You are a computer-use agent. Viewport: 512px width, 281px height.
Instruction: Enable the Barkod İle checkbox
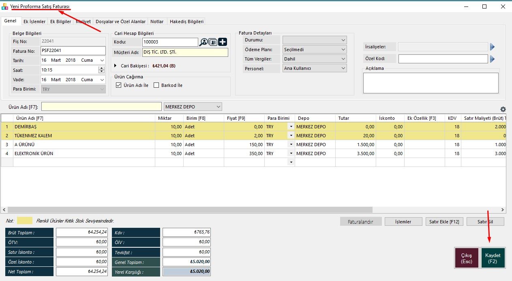click(156, 85)
